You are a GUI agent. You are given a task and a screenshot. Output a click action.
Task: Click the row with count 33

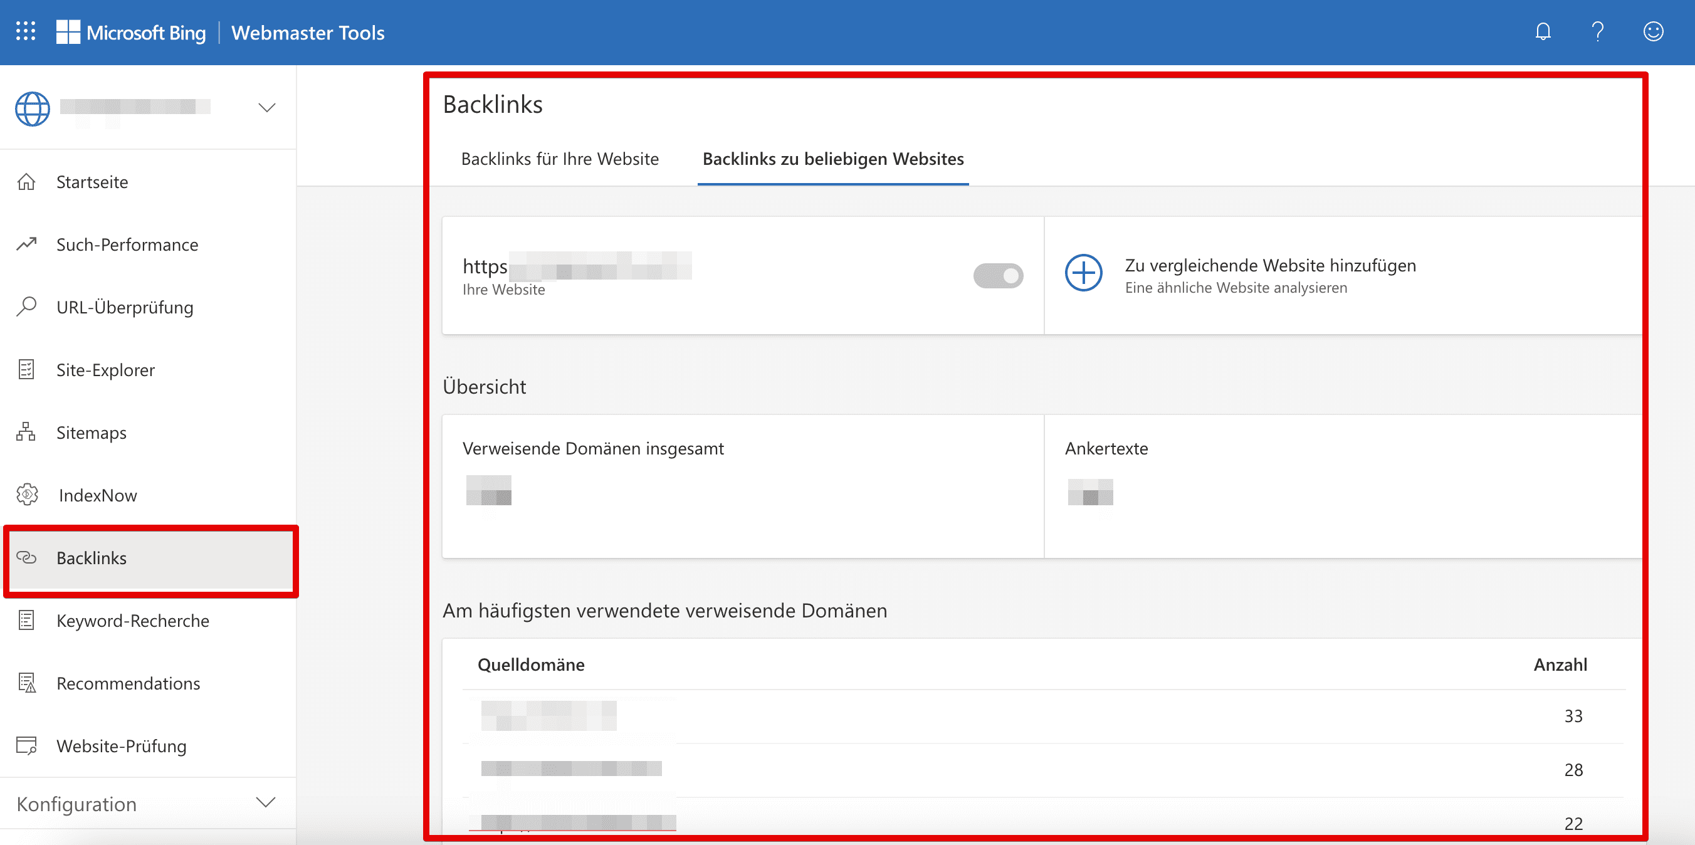click(1044, 716)
